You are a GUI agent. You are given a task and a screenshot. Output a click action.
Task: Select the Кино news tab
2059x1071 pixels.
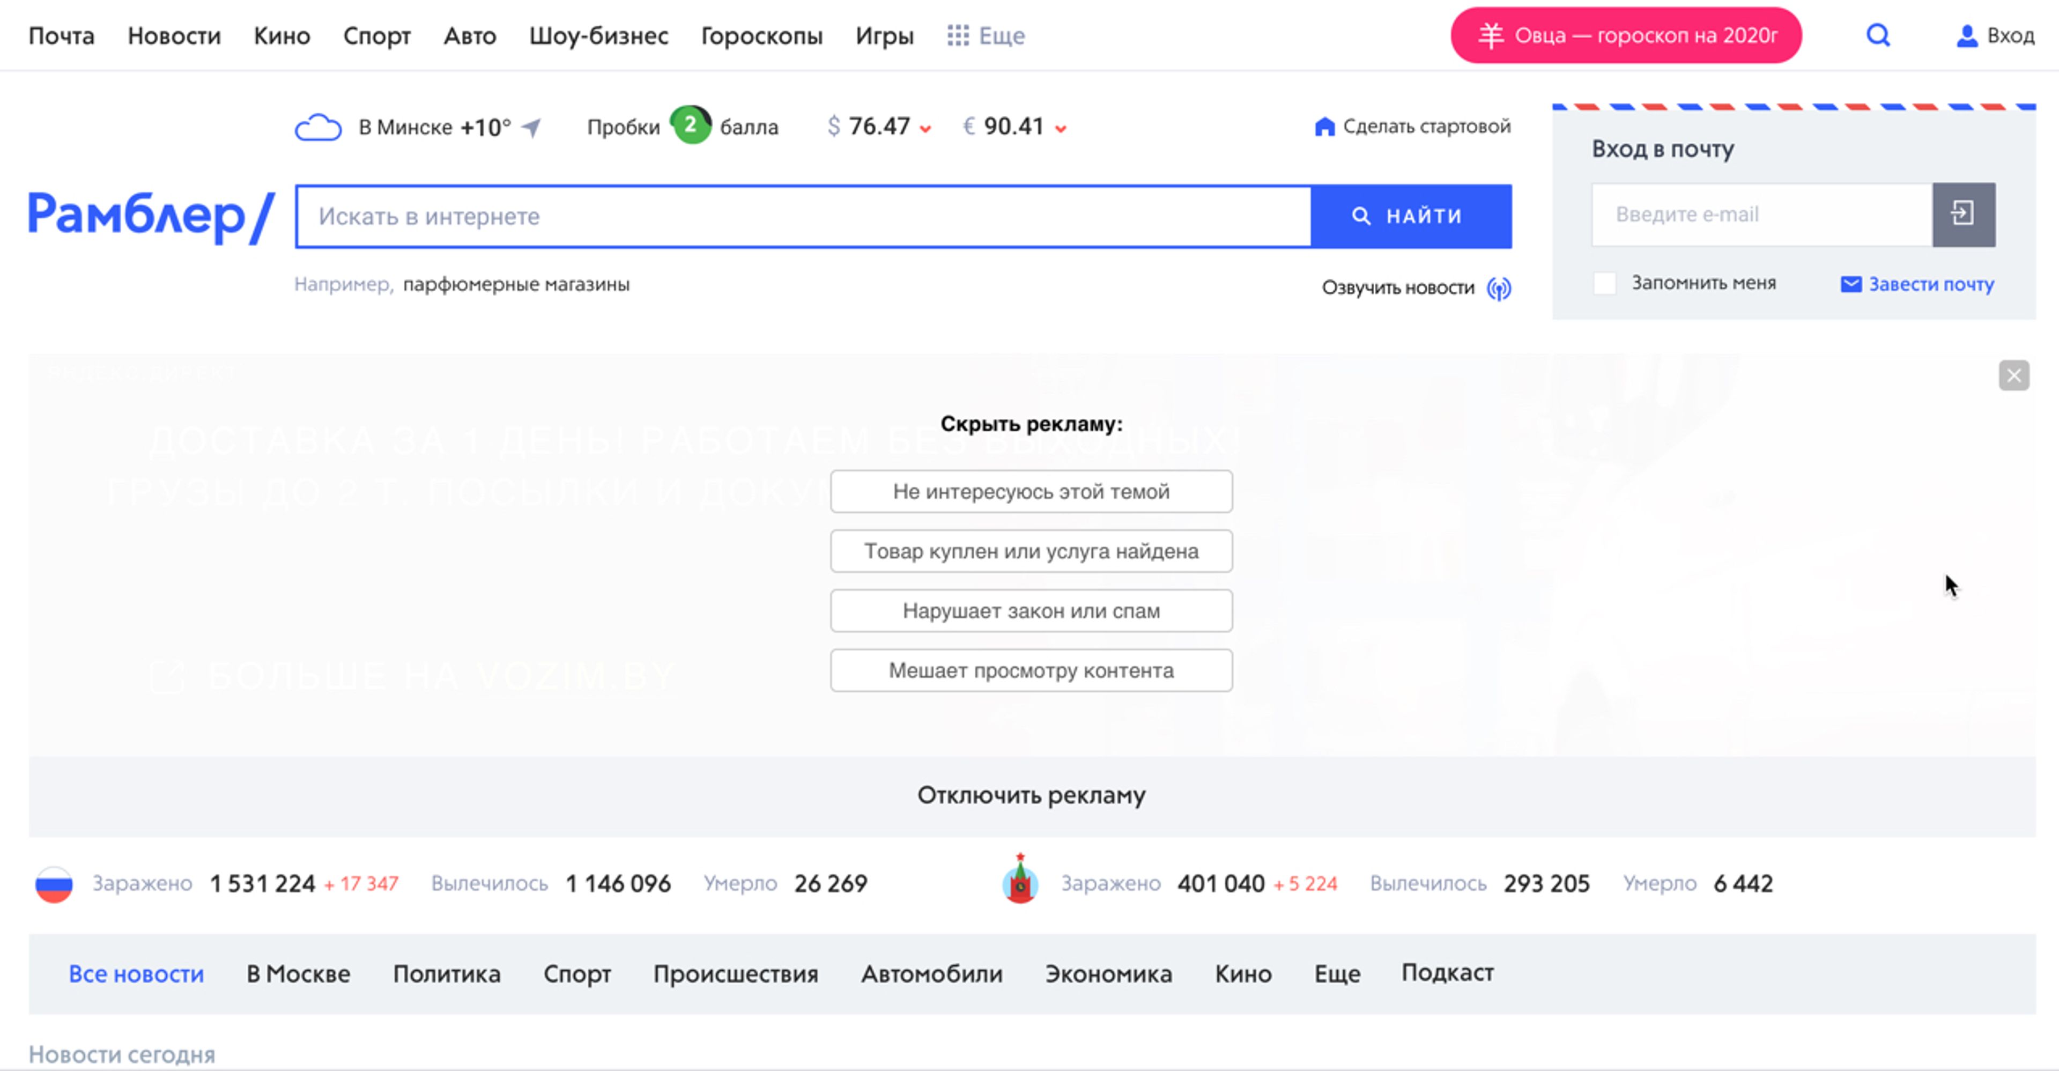click(x=1243, y=974)
